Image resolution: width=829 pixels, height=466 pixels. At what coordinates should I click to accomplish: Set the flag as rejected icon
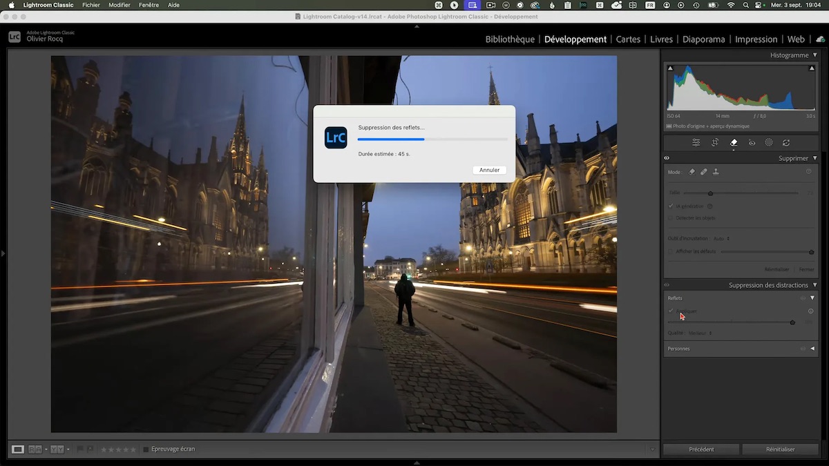pyautogui.click(x=90, y=449)
